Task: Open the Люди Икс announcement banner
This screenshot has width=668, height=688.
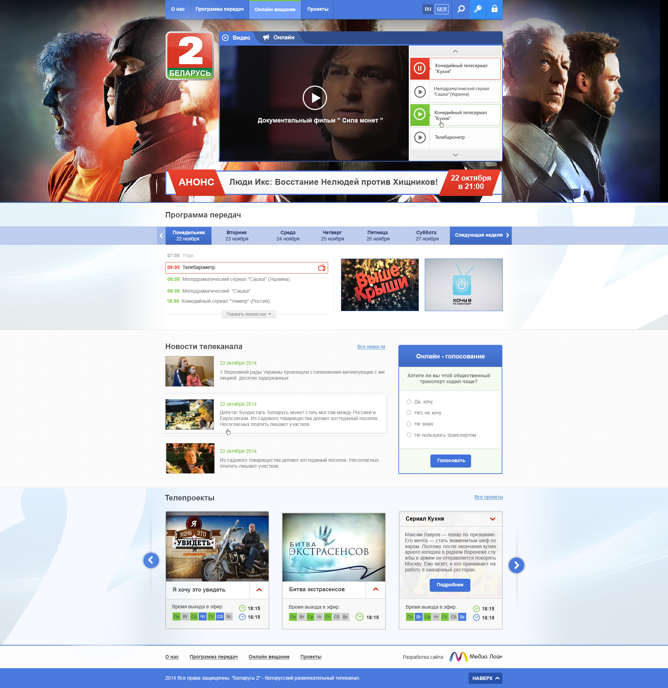Action: click(x=333, y=182)
